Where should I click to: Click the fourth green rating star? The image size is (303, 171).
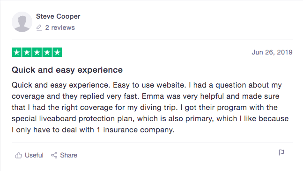[47, 52]
